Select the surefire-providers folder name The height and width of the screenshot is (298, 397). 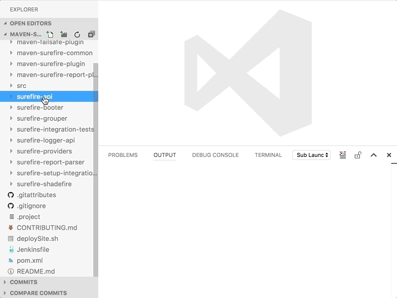44,151
